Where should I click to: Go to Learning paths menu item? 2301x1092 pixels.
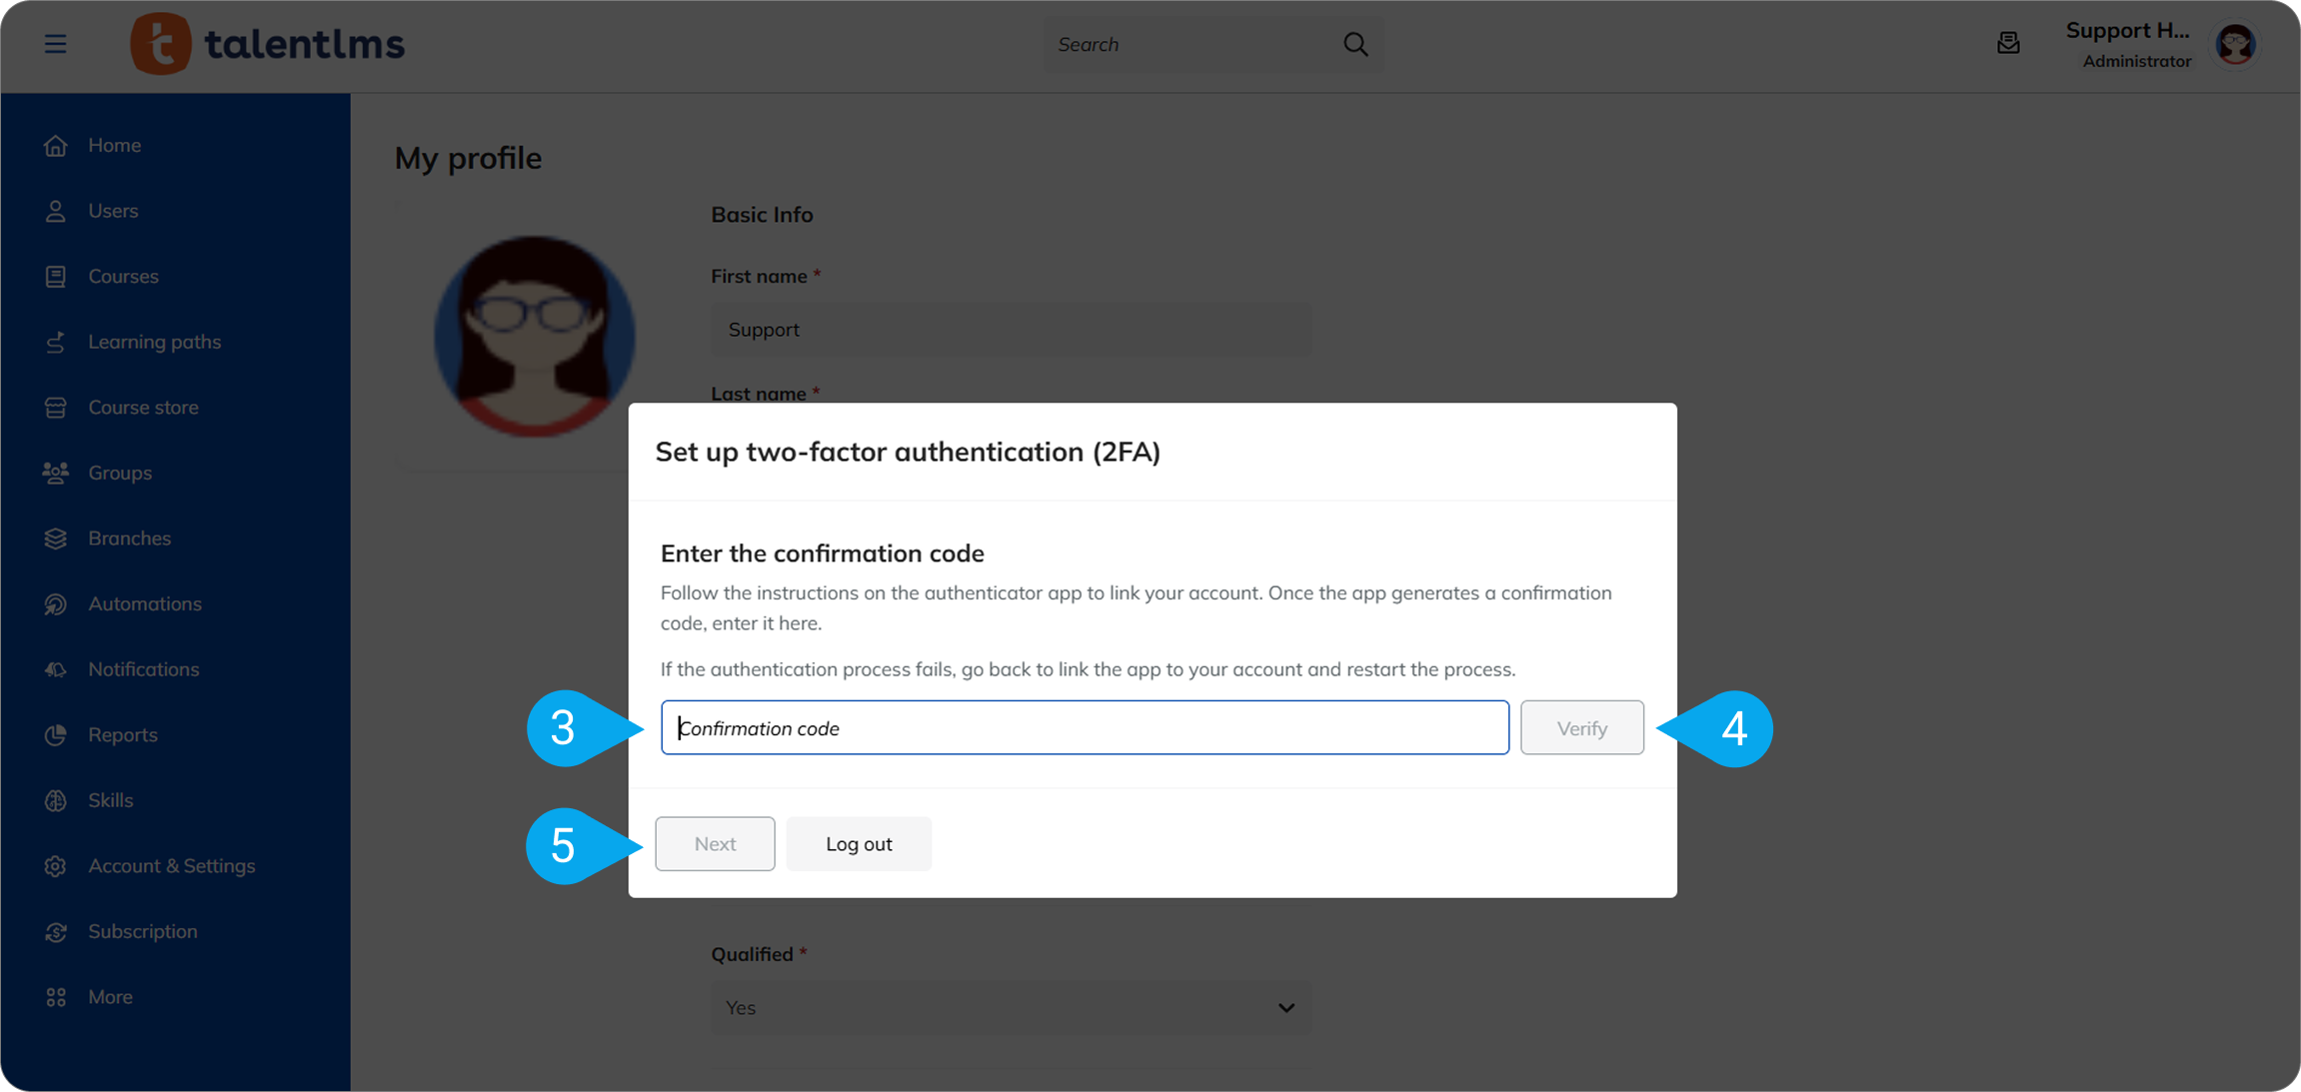tap(154, 342)
